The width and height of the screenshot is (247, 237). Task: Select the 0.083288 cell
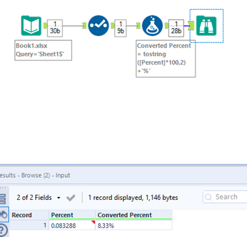[x=72, y=225]
